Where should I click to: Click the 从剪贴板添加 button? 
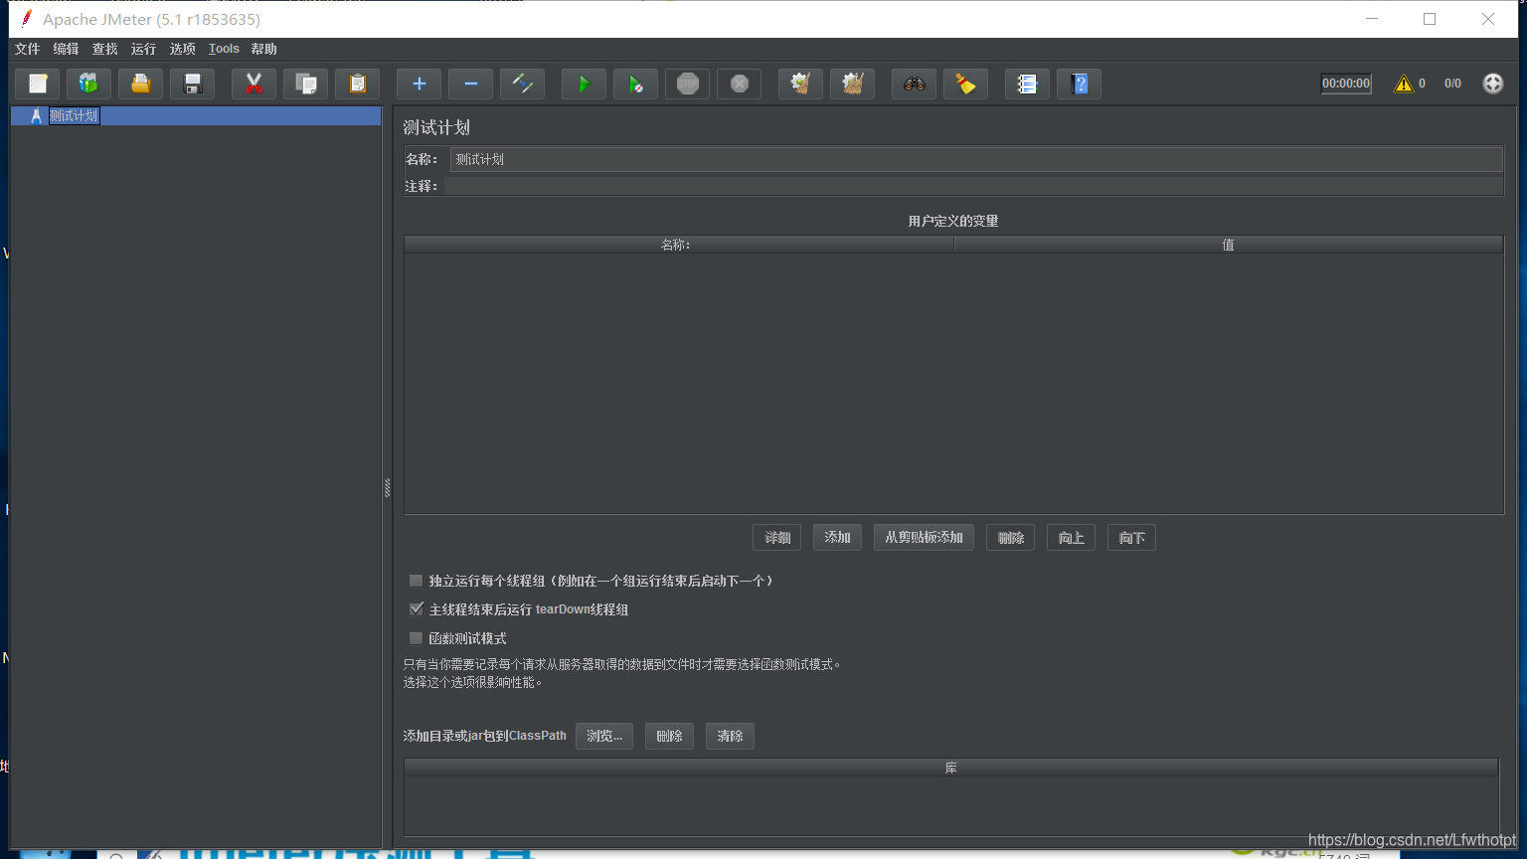[925, 538]
